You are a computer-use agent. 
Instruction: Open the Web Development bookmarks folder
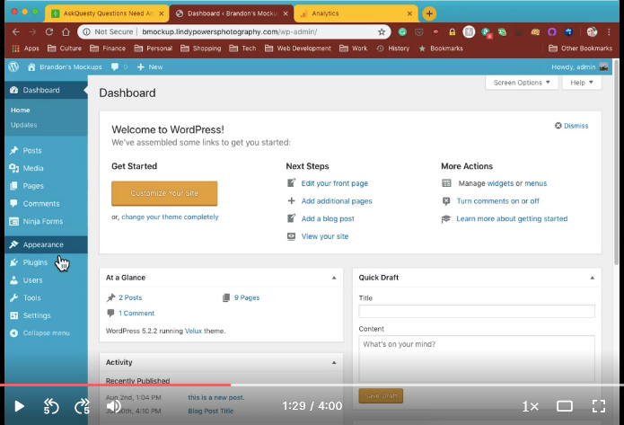298,49
